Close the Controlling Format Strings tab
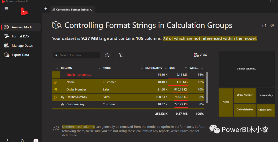Screen dimensions: 278x142 (91, 10)
